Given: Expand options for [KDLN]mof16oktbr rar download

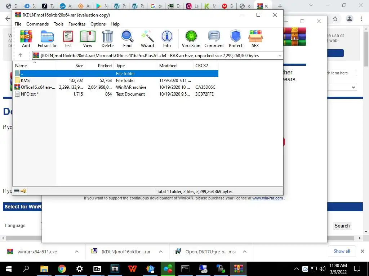Looking at the screenshot, I should (x=161, y=252).
